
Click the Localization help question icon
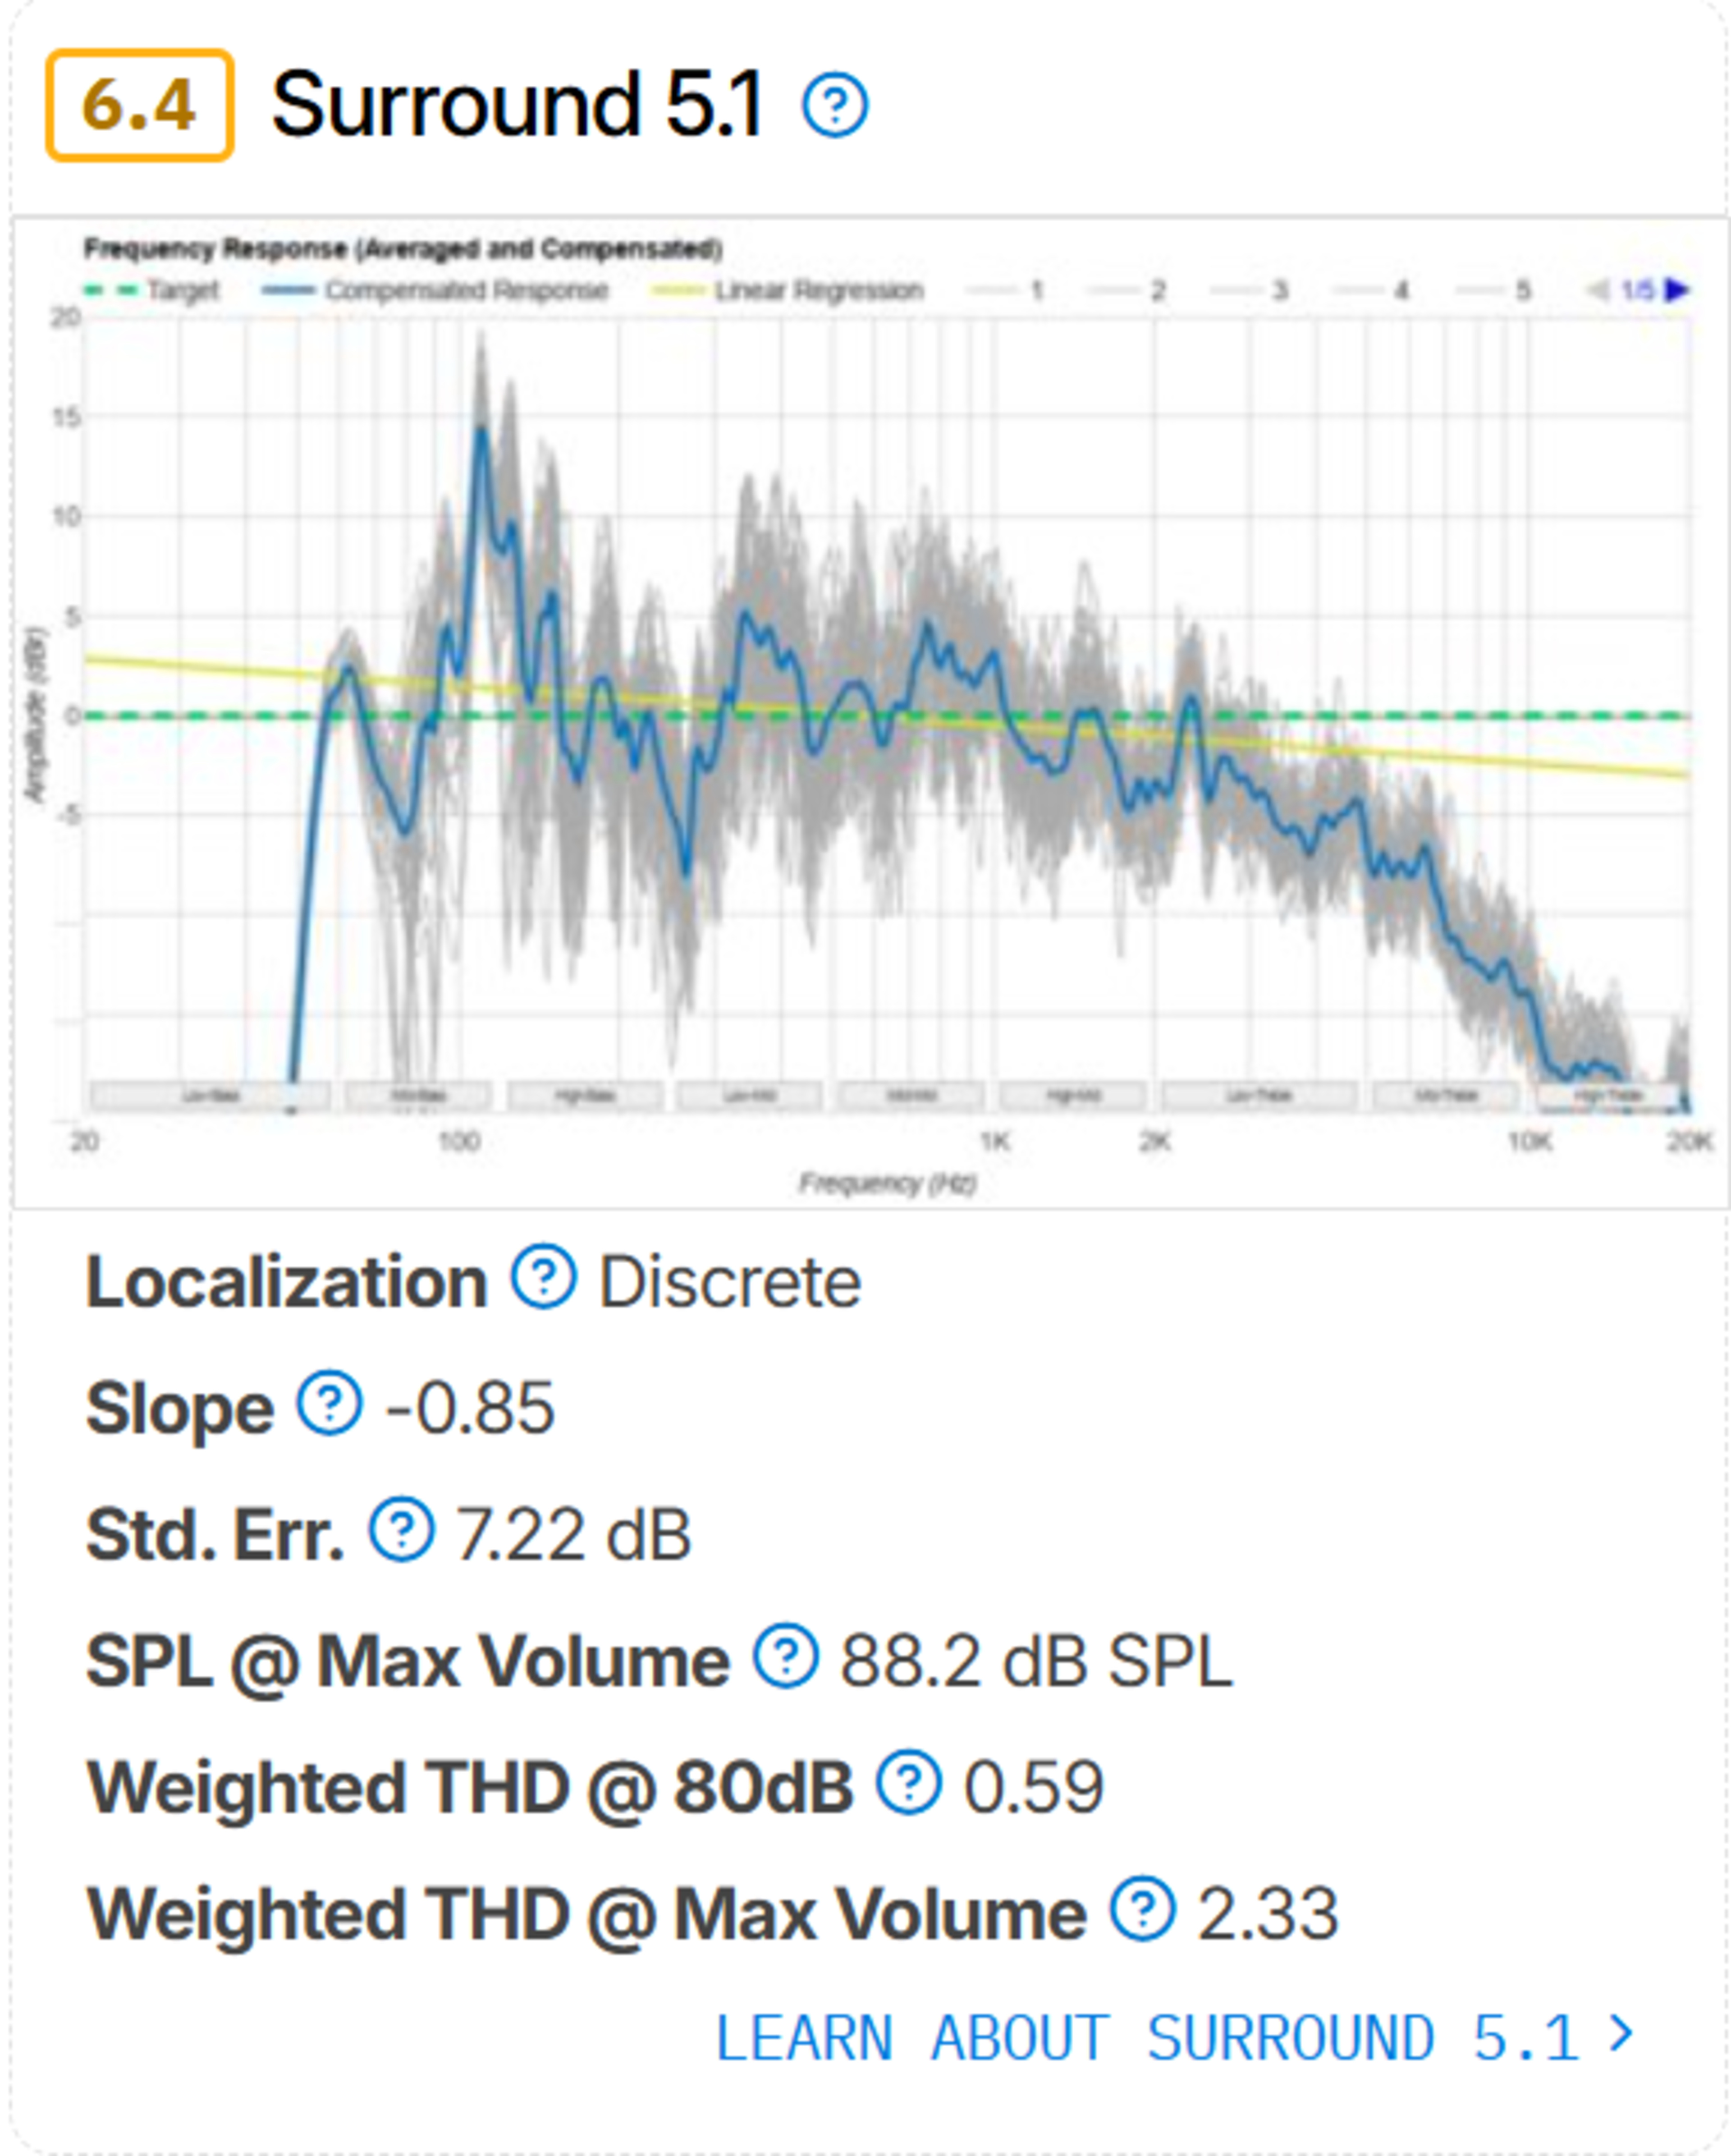(x=544, y=1276)
